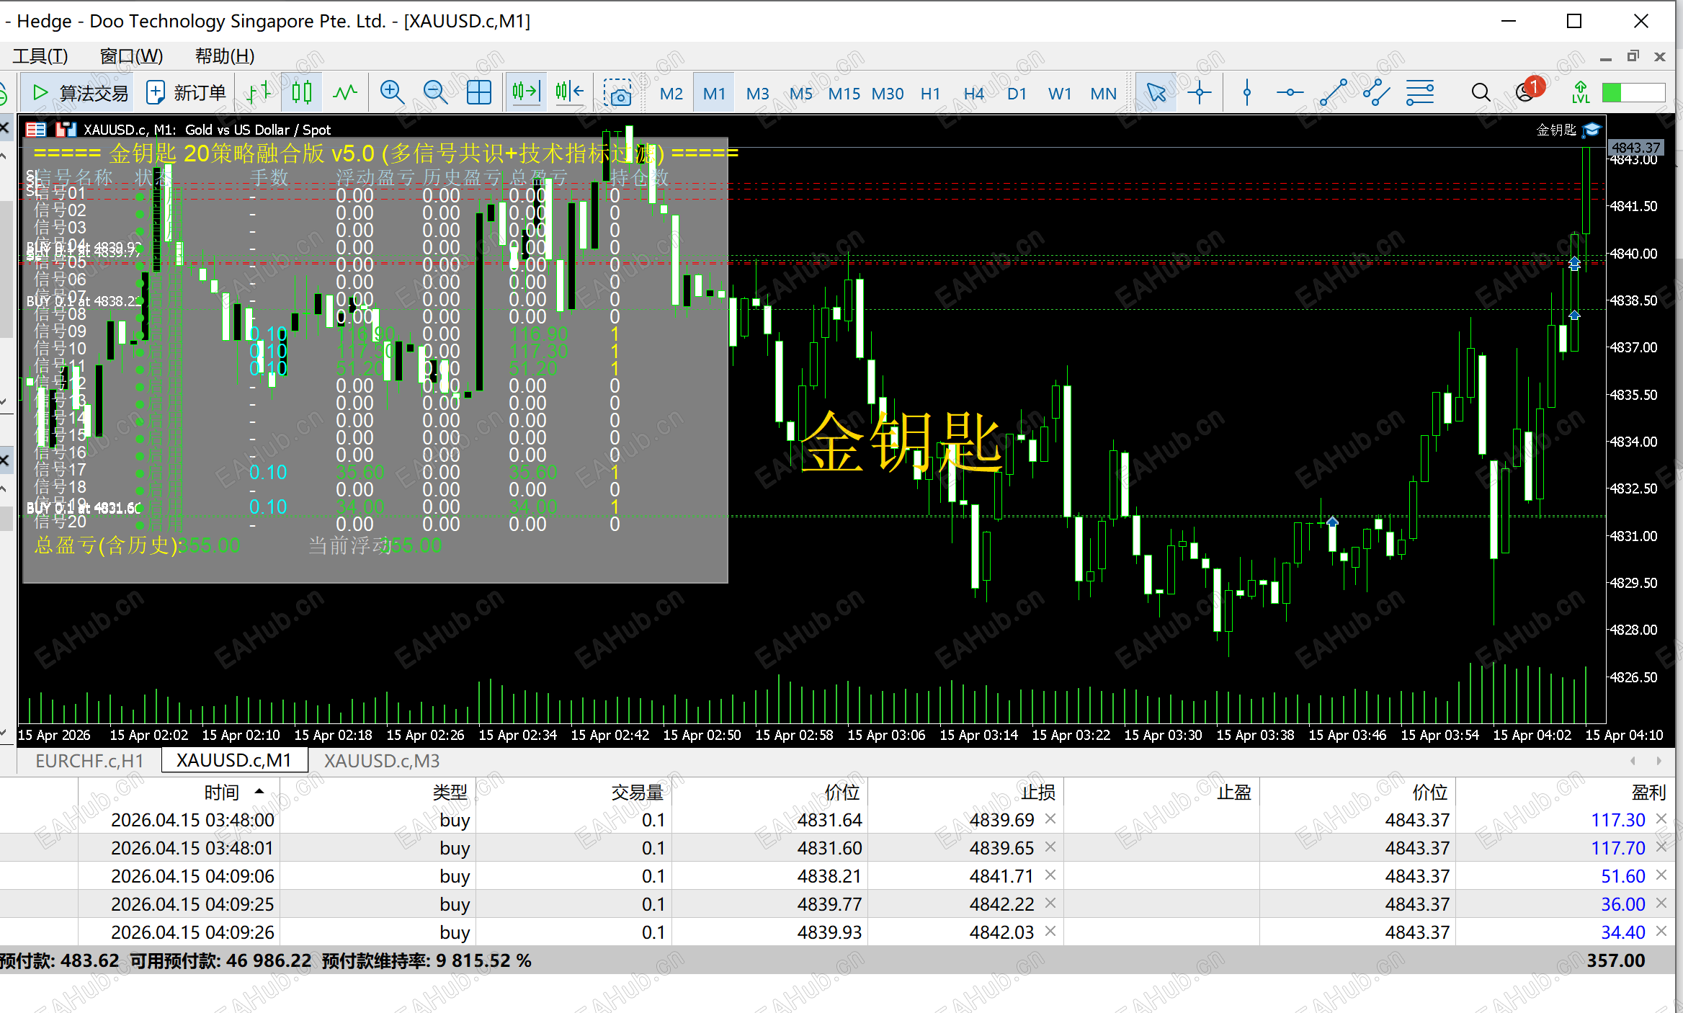Switch chart to line chart display
1683x1013 pixels.
(345, 93)
